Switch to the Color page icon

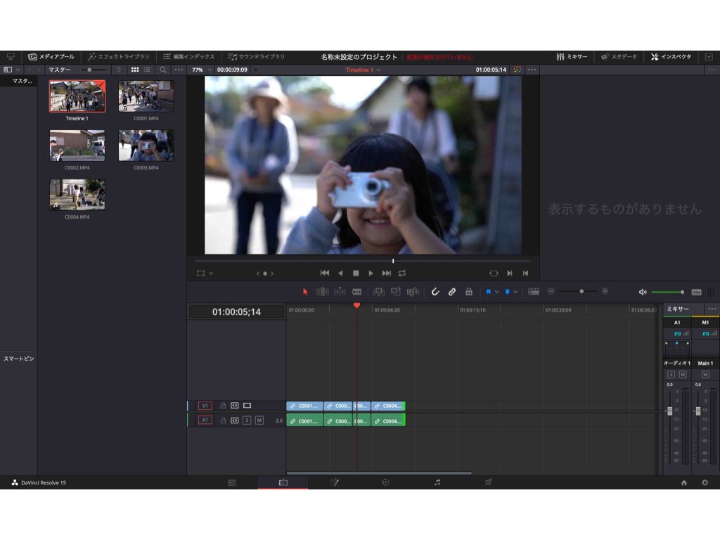386,482
